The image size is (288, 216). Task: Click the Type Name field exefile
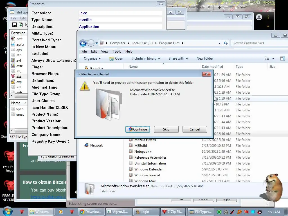point(120,20)
